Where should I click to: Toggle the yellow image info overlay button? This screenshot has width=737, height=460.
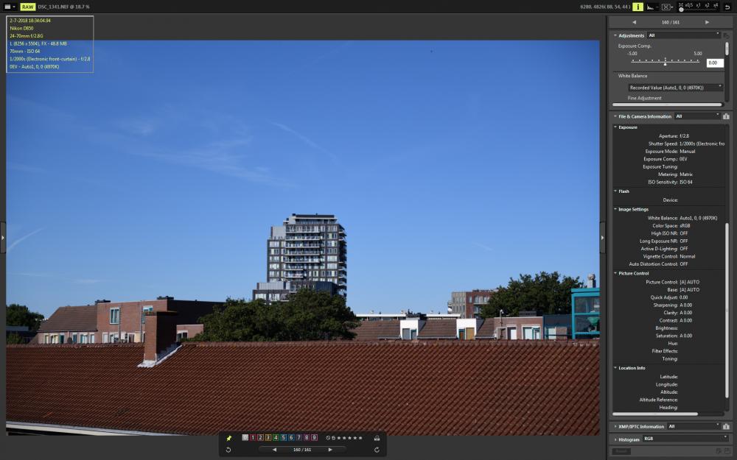[638, 7]
